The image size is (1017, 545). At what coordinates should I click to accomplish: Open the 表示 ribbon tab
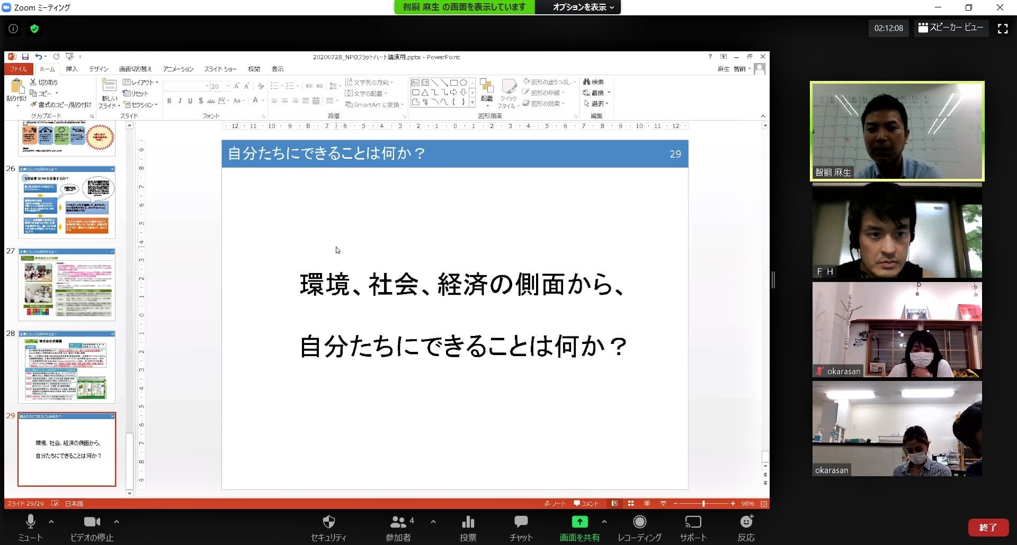click(278, 69)
